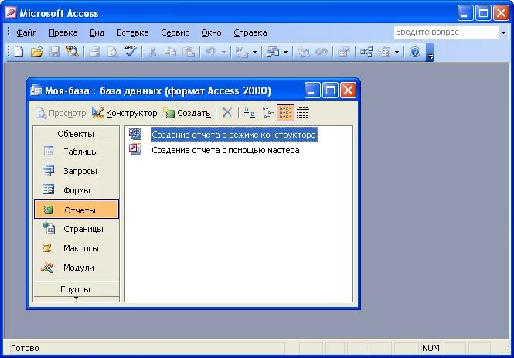Screen dimensions: 514x358
Task: Click the Properties icon
Action: (344, 52)
